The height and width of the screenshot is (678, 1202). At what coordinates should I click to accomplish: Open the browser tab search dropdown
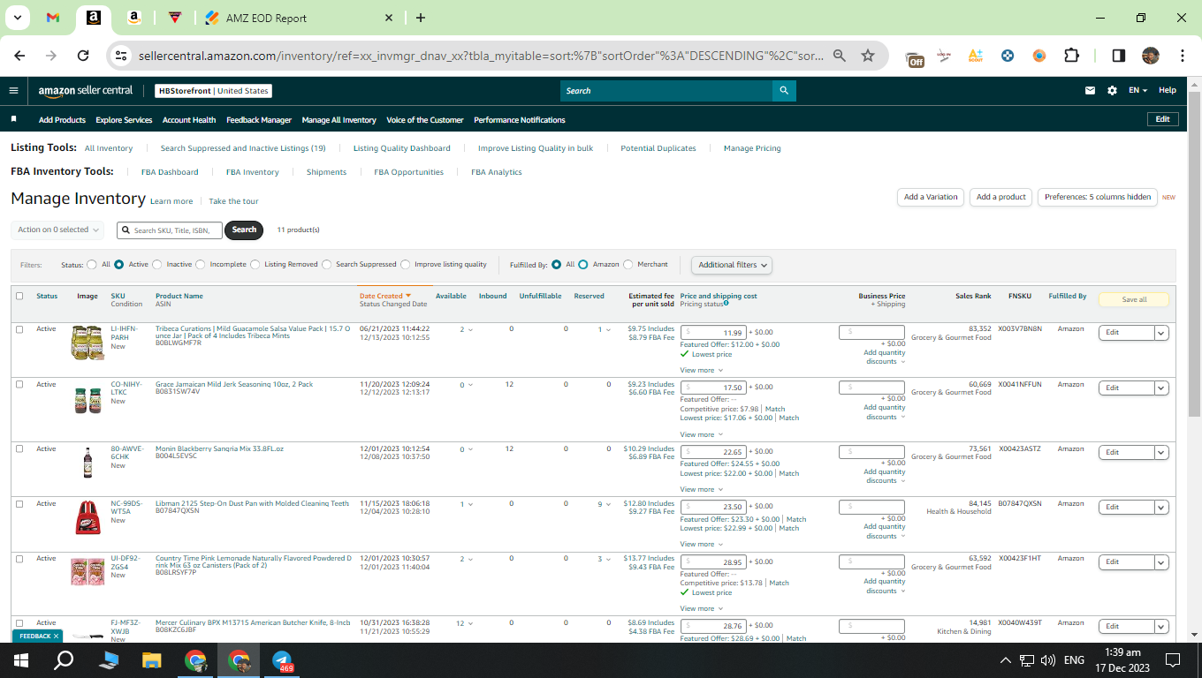(16, 18)
